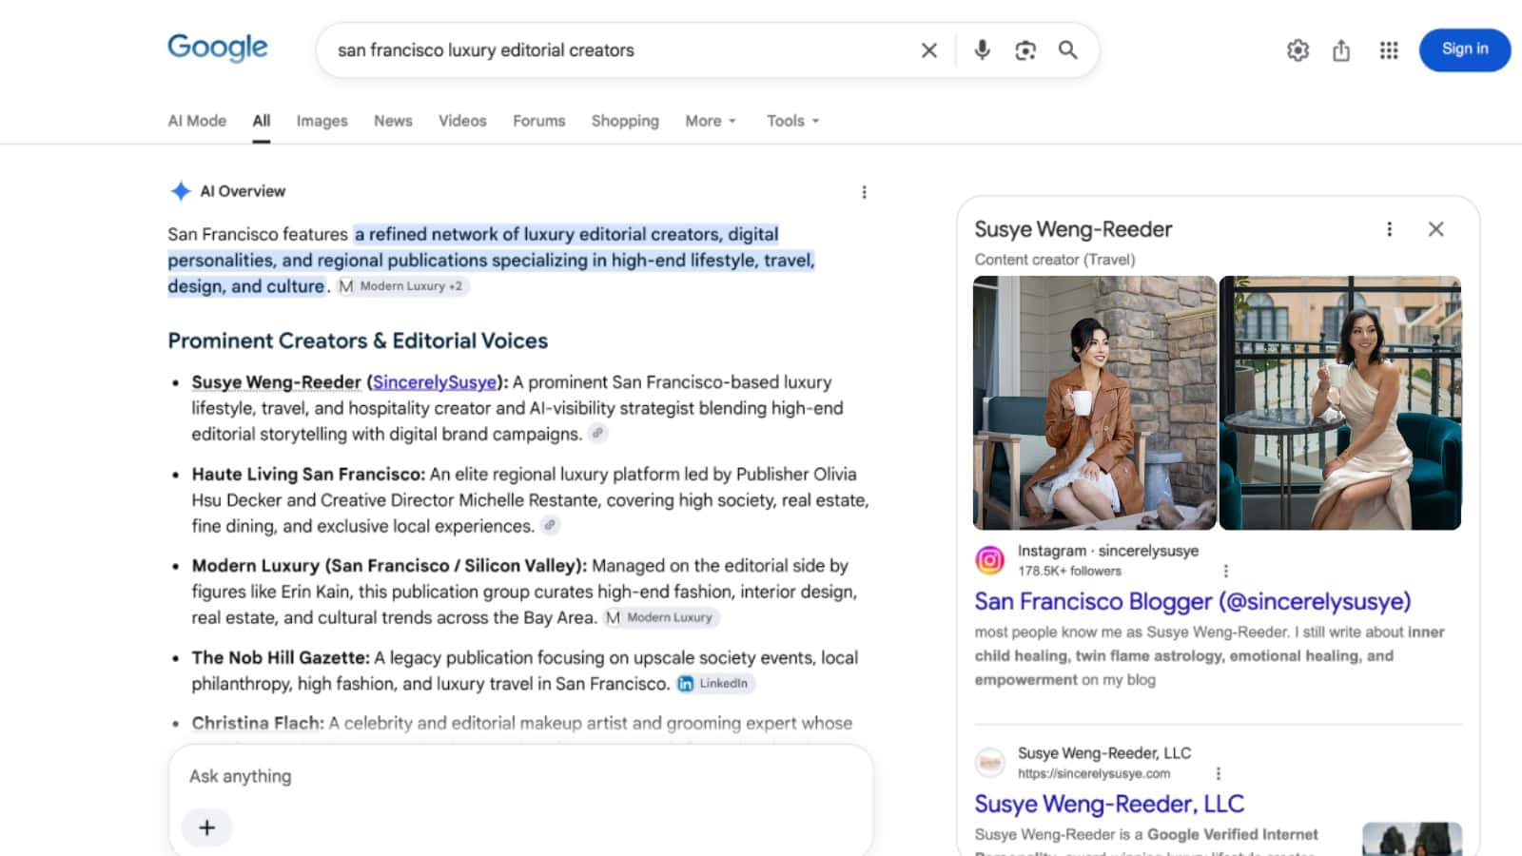The height and width of the screenshot is (856, 1522).
Task: Click source link icon after Susye description
Action: tap(597, 434)
